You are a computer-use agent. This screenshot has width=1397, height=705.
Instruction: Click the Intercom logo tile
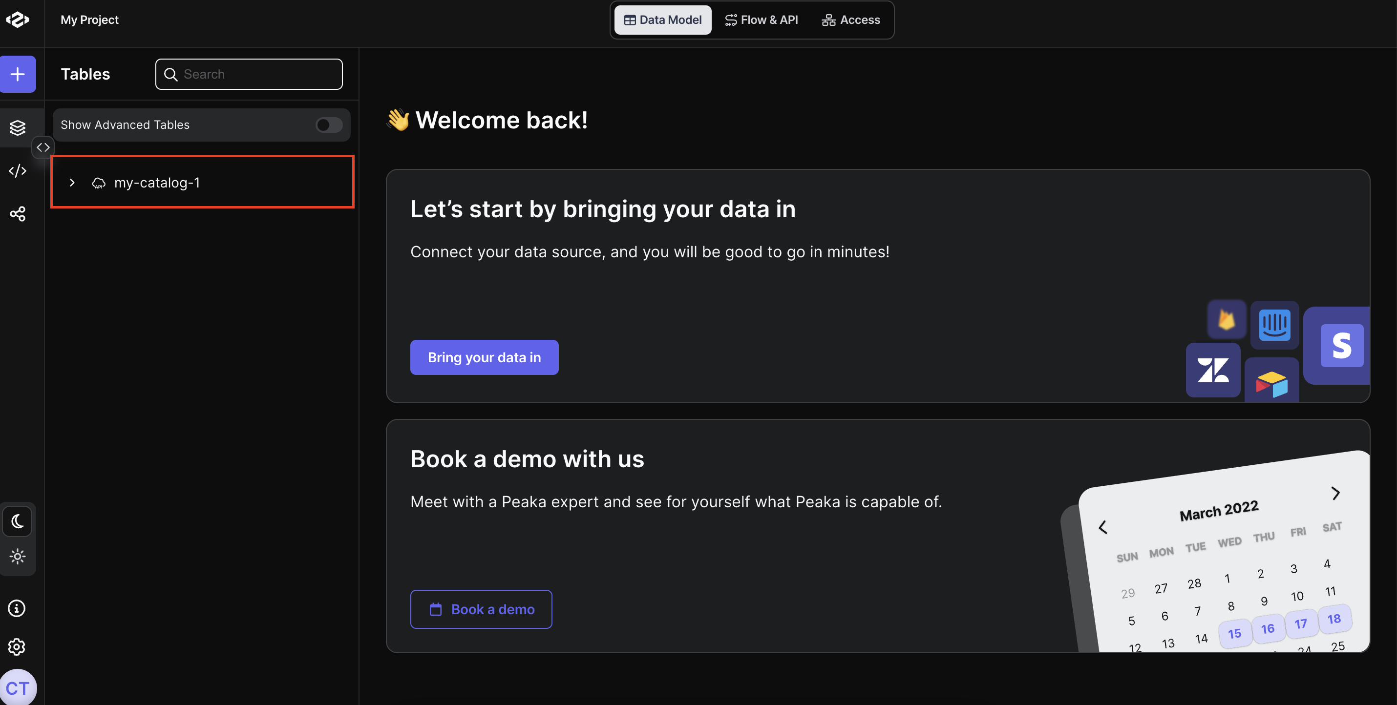coord(1274,325)
